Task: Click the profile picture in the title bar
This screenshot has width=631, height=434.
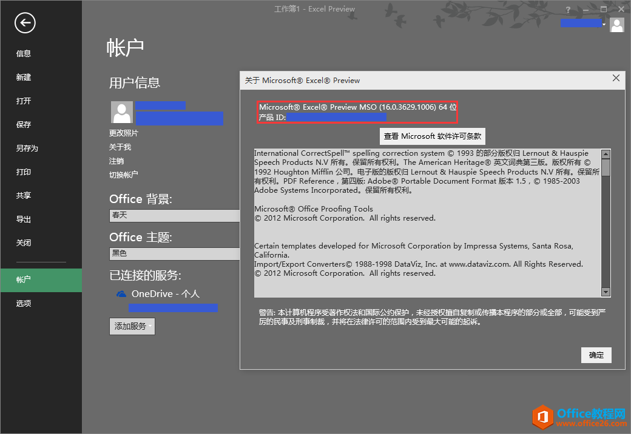Action: point(617,25)
